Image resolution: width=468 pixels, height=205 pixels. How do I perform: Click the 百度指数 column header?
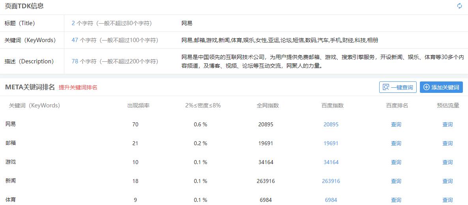point(333,105)
